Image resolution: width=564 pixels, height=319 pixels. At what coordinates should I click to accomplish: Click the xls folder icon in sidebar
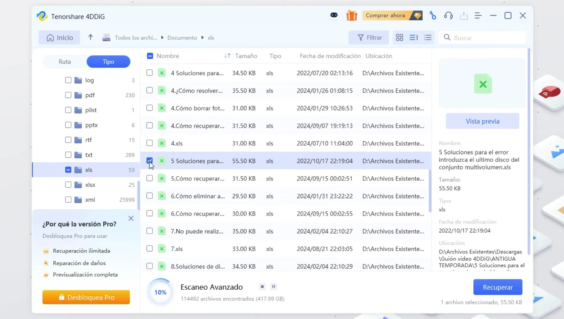tap(78, 170)
